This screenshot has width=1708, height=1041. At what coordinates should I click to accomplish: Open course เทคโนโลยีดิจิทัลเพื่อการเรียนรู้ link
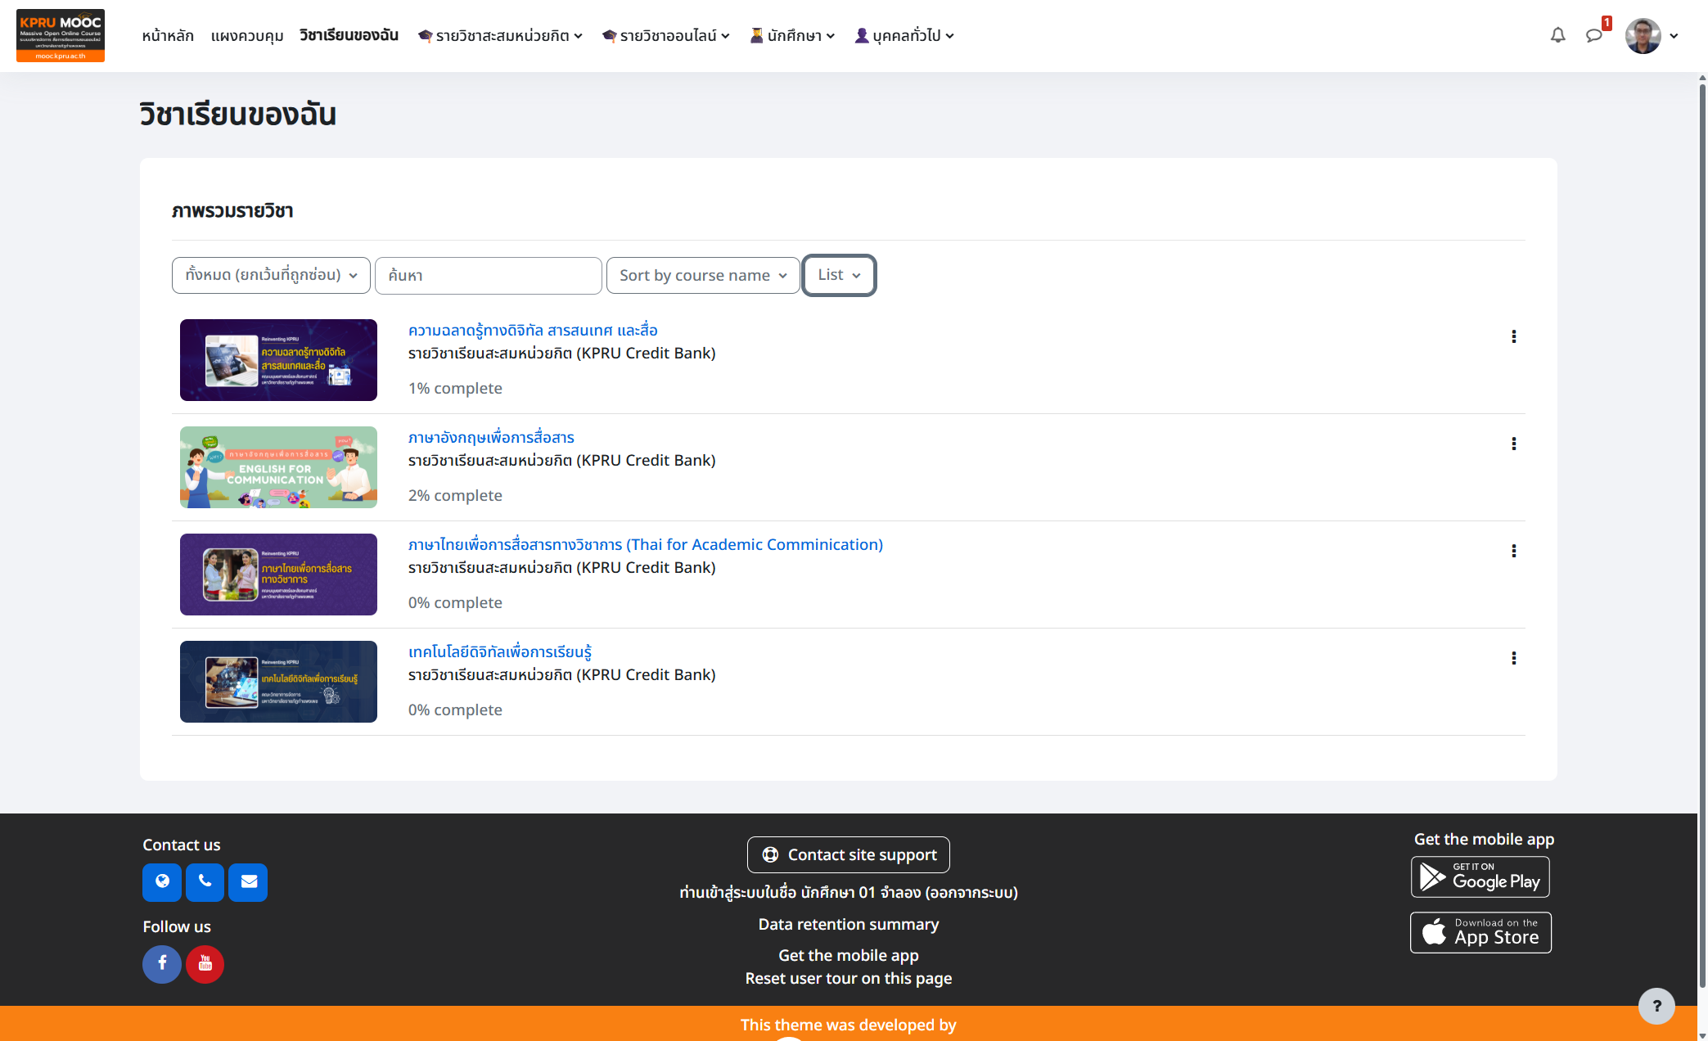click(500, 651)
